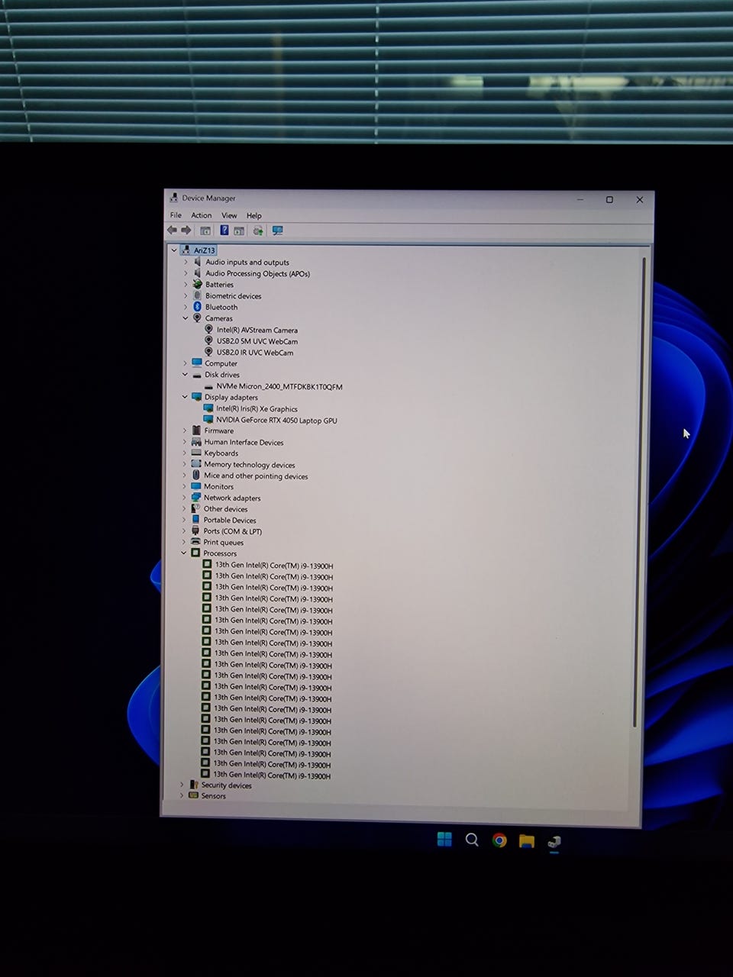Toggle the action pane toolbar icon
This screenshot has width=733, height=977.
pos(239,231)
